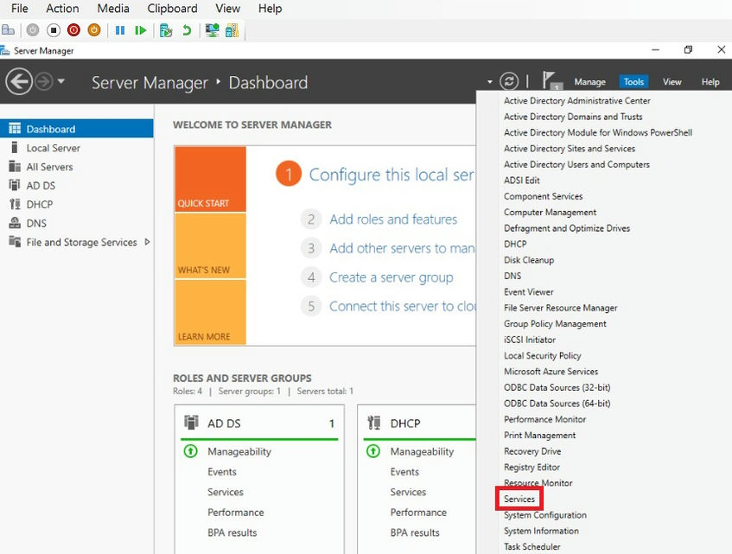Click the DNS icon in the sidebar
This screenshot has height=554, width=732.
tap(15, 223)
